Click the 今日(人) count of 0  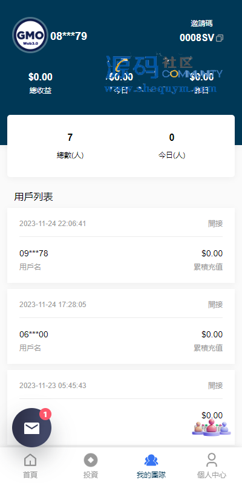[172, 137]
